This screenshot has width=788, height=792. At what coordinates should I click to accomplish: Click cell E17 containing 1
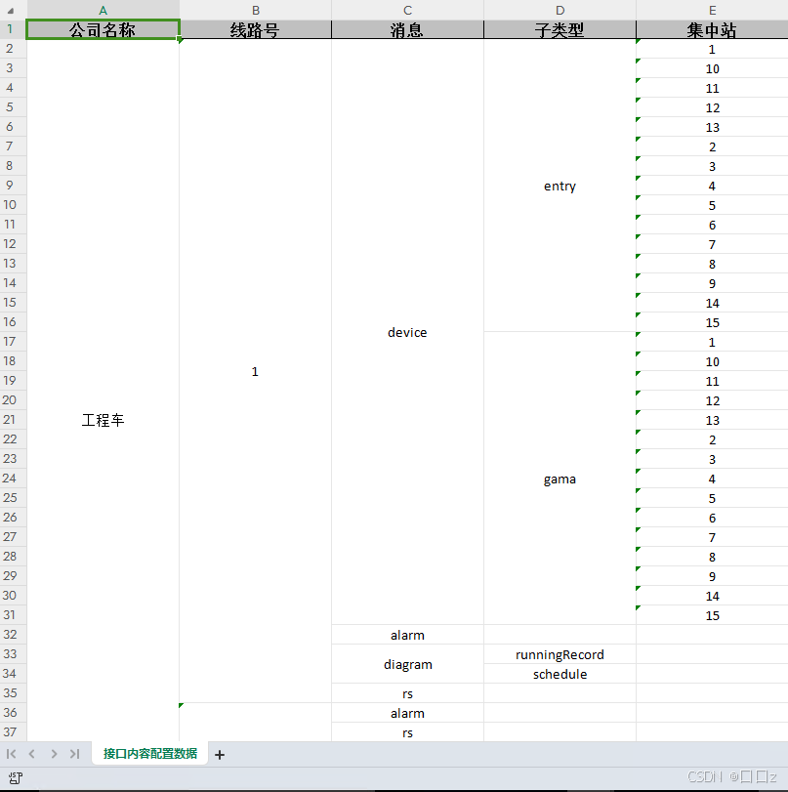712,342
